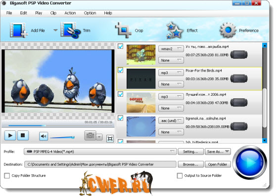This screenshot has height=196, width=277.
Task: Enable Output to Source Folder checkbox
Action: 180,176
